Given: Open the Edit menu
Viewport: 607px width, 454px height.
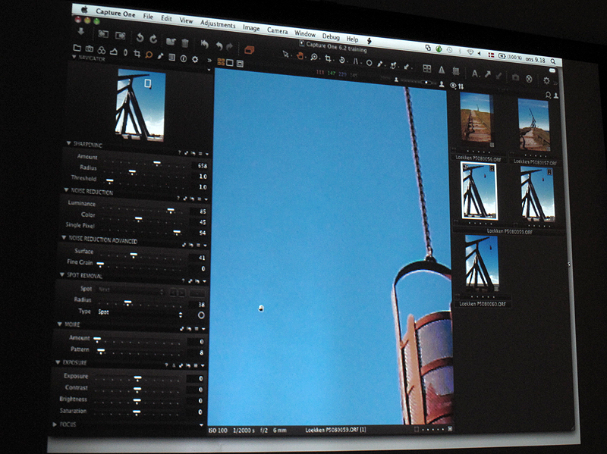Looking at the screenshot, I should click(x=166, y=18).
